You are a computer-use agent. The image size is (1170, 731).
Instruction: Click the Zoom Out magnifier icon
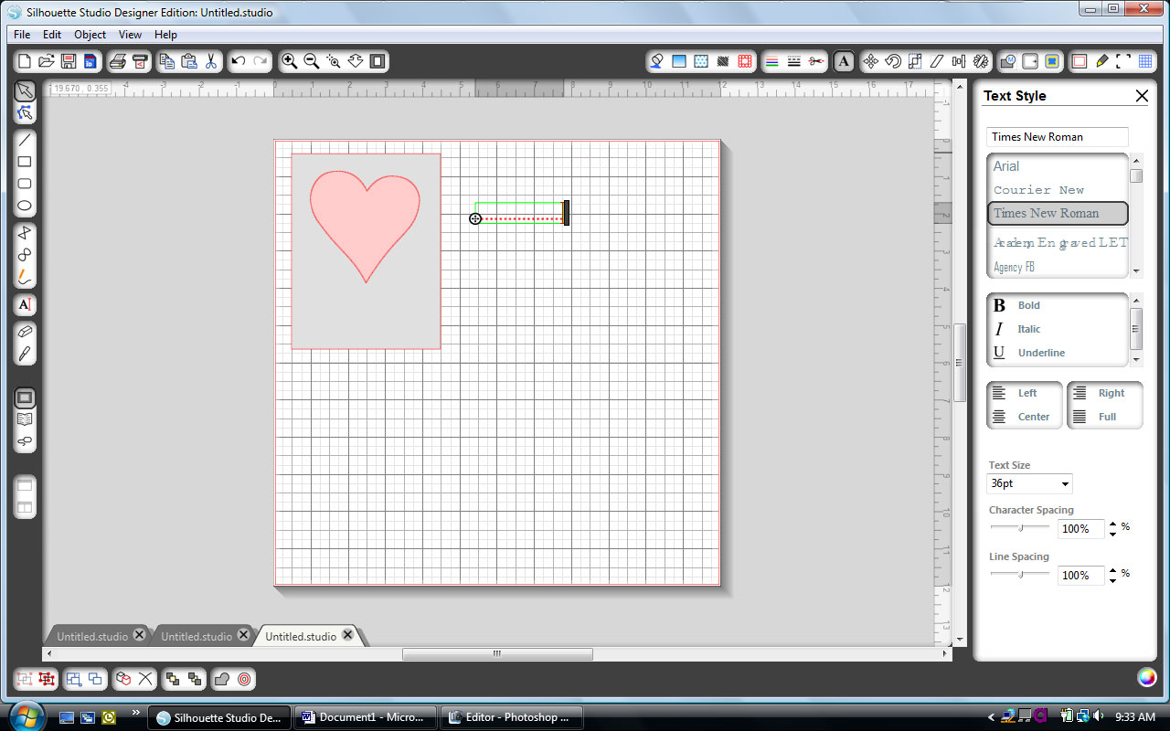coord(311,61)
